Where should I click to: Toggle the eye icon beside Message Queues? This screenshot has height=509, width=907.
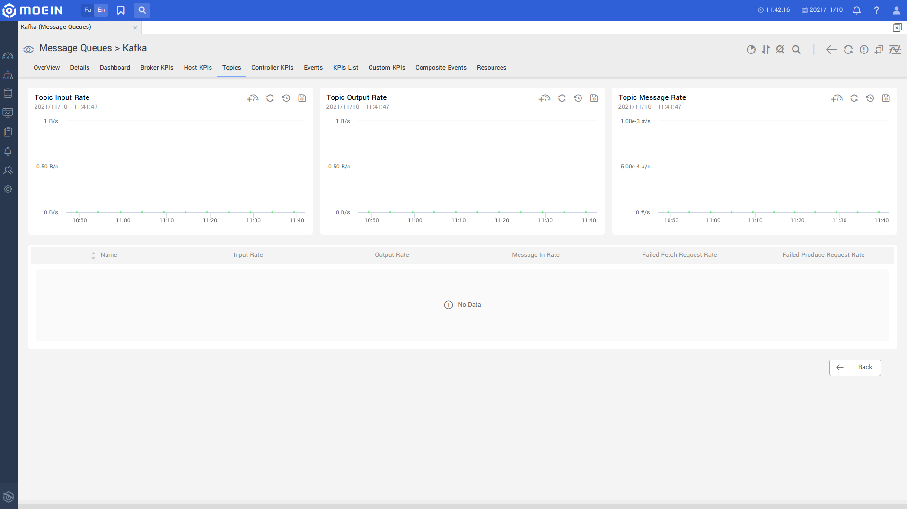pyautogui.click(x=28, y=49)
